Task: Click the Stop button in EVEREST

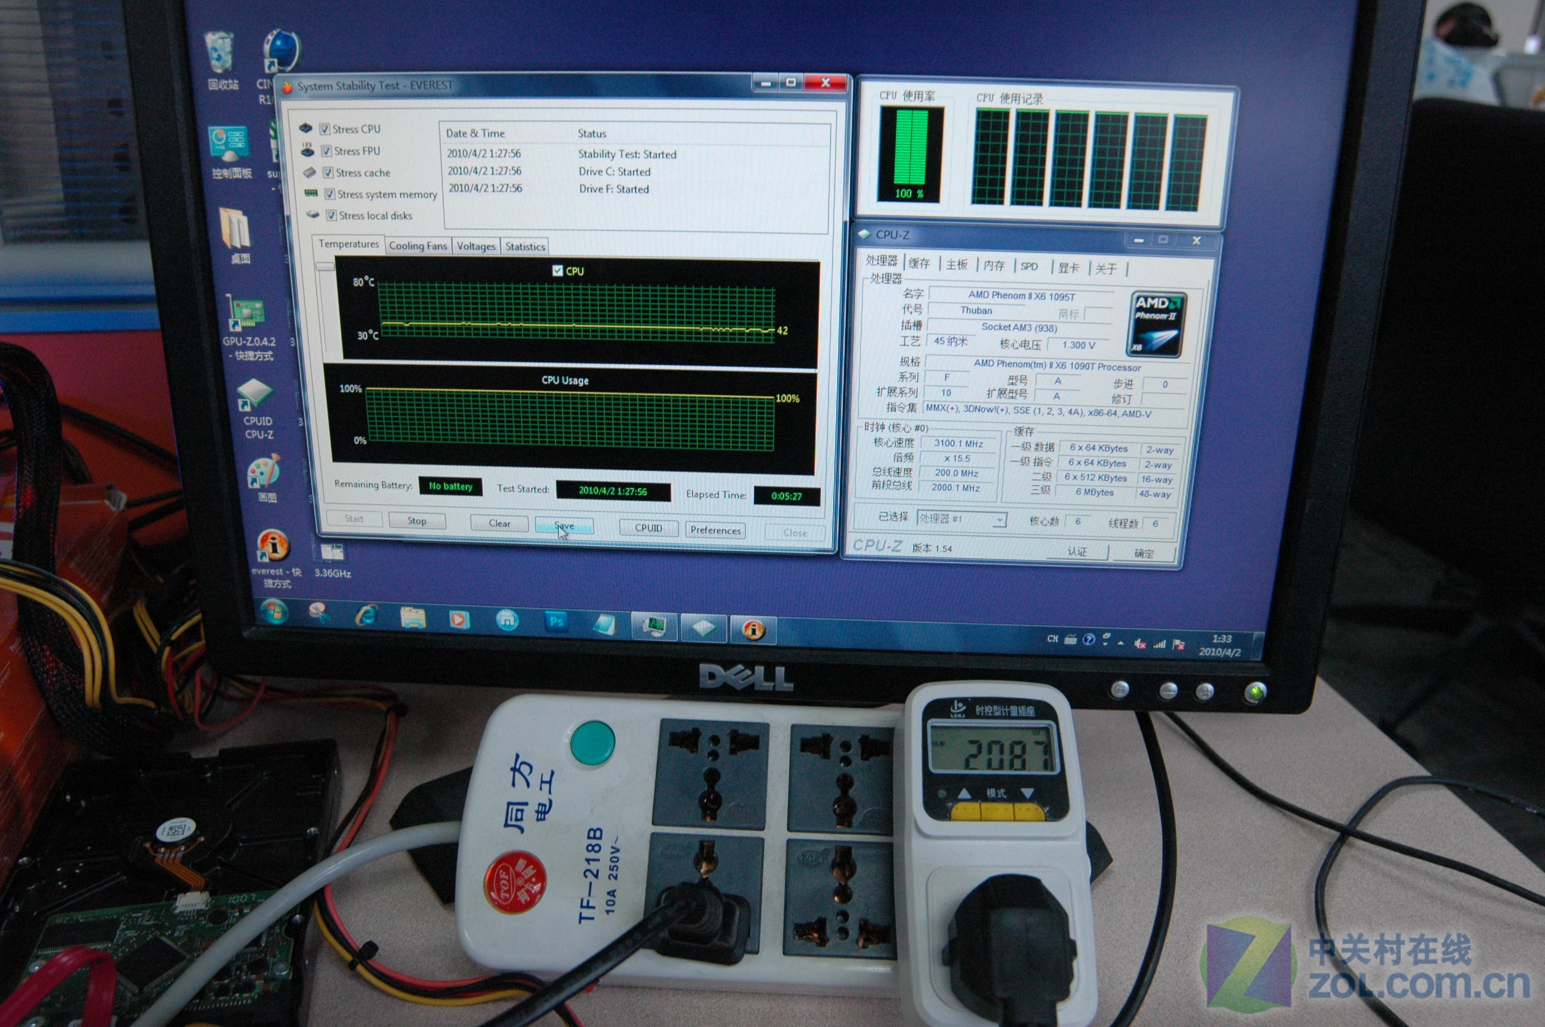Action: tap(417, 521)
